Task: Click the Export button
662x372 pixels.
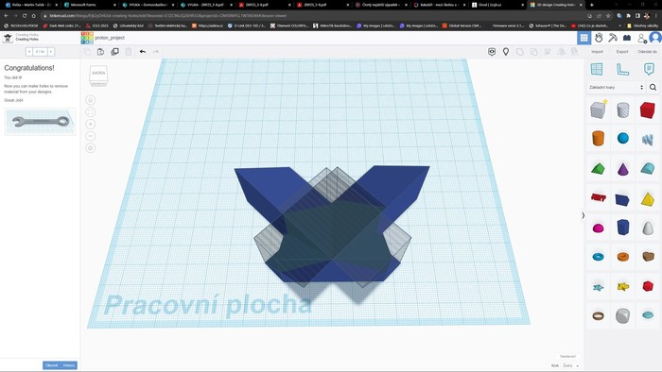Action: coord(622,51)
